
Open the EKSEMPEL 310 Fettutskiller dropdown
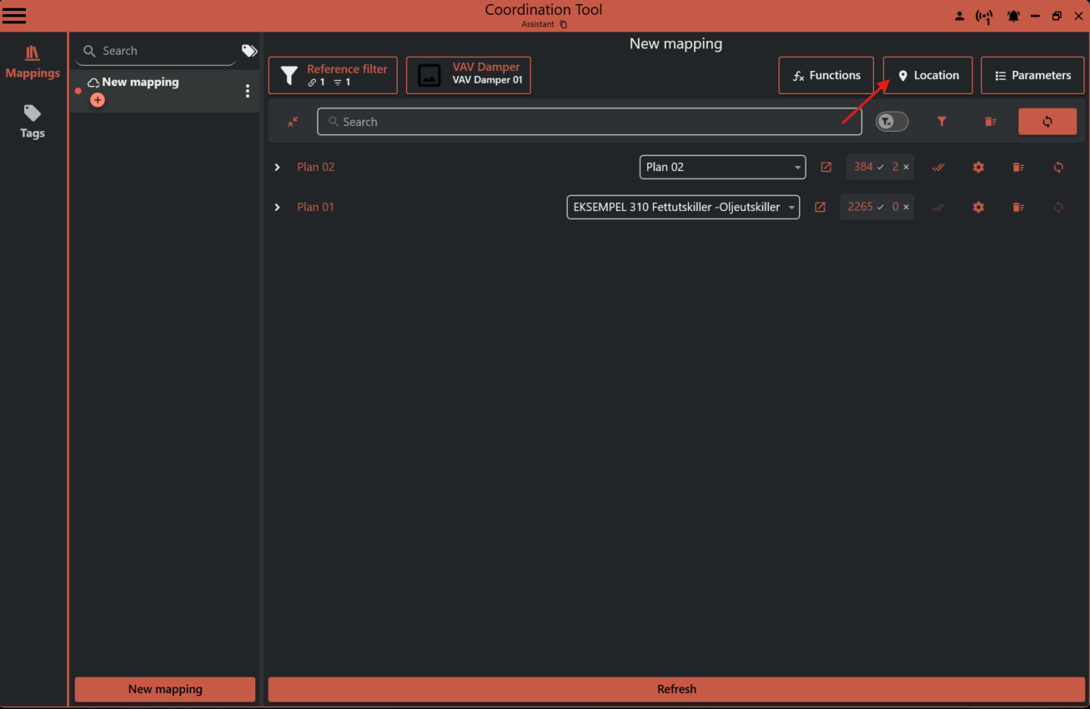coord(791,207)
